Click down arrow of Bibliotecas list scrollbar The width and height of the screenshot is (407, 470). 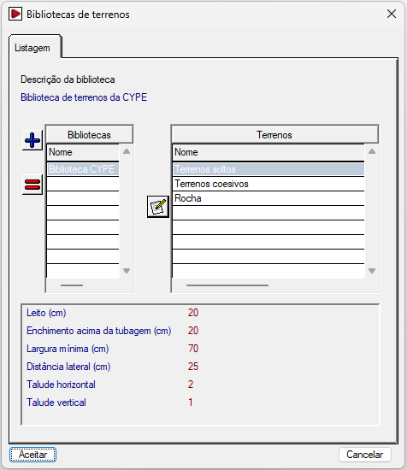[127, 271]
